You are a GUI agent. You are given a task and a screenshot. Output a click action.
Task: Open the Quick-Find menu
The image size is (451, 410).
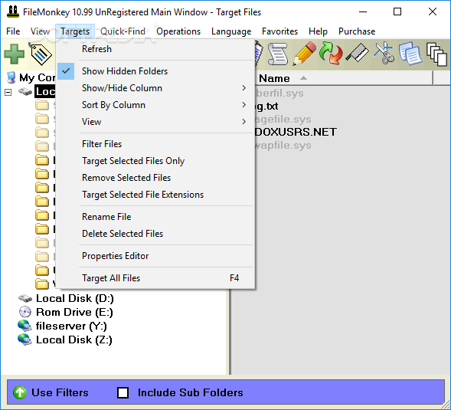pyautogui.click(x=123, y=31)
